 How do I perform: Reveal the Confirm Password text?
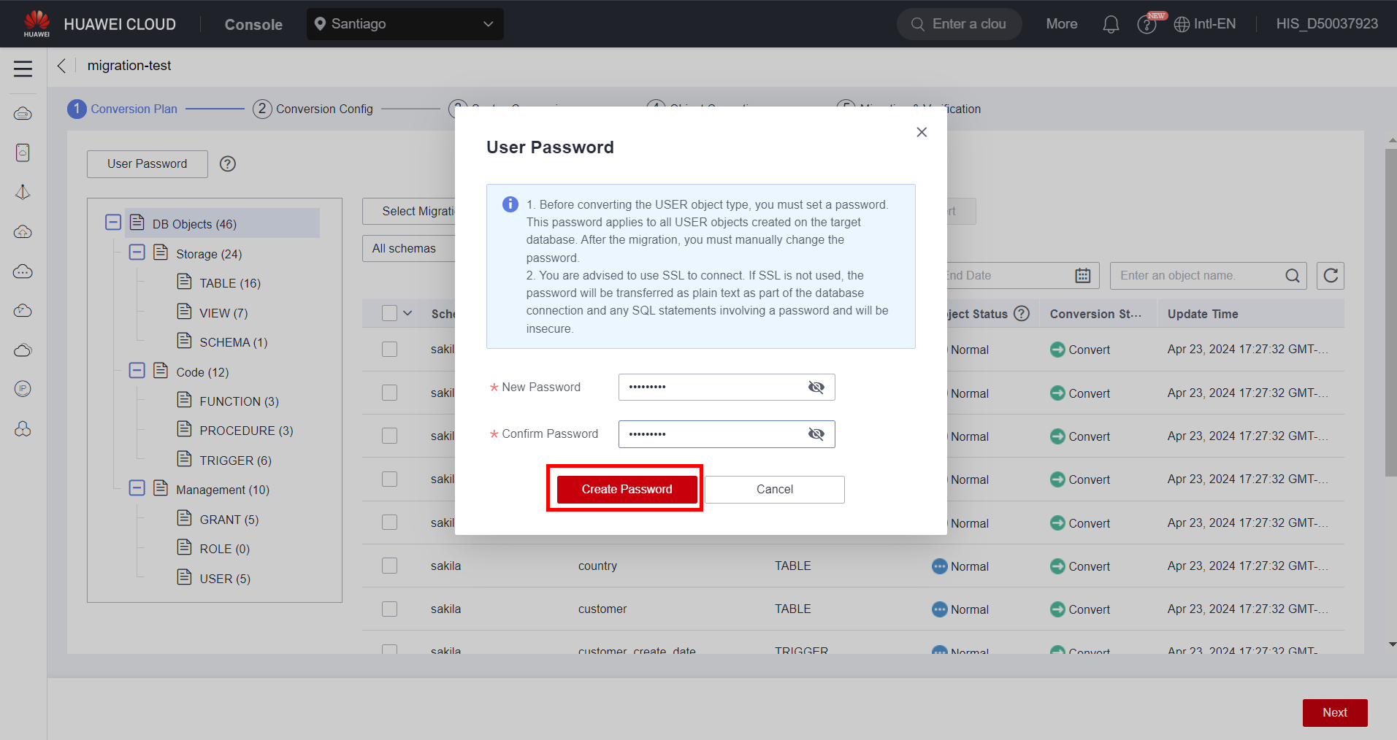[816, 434]
